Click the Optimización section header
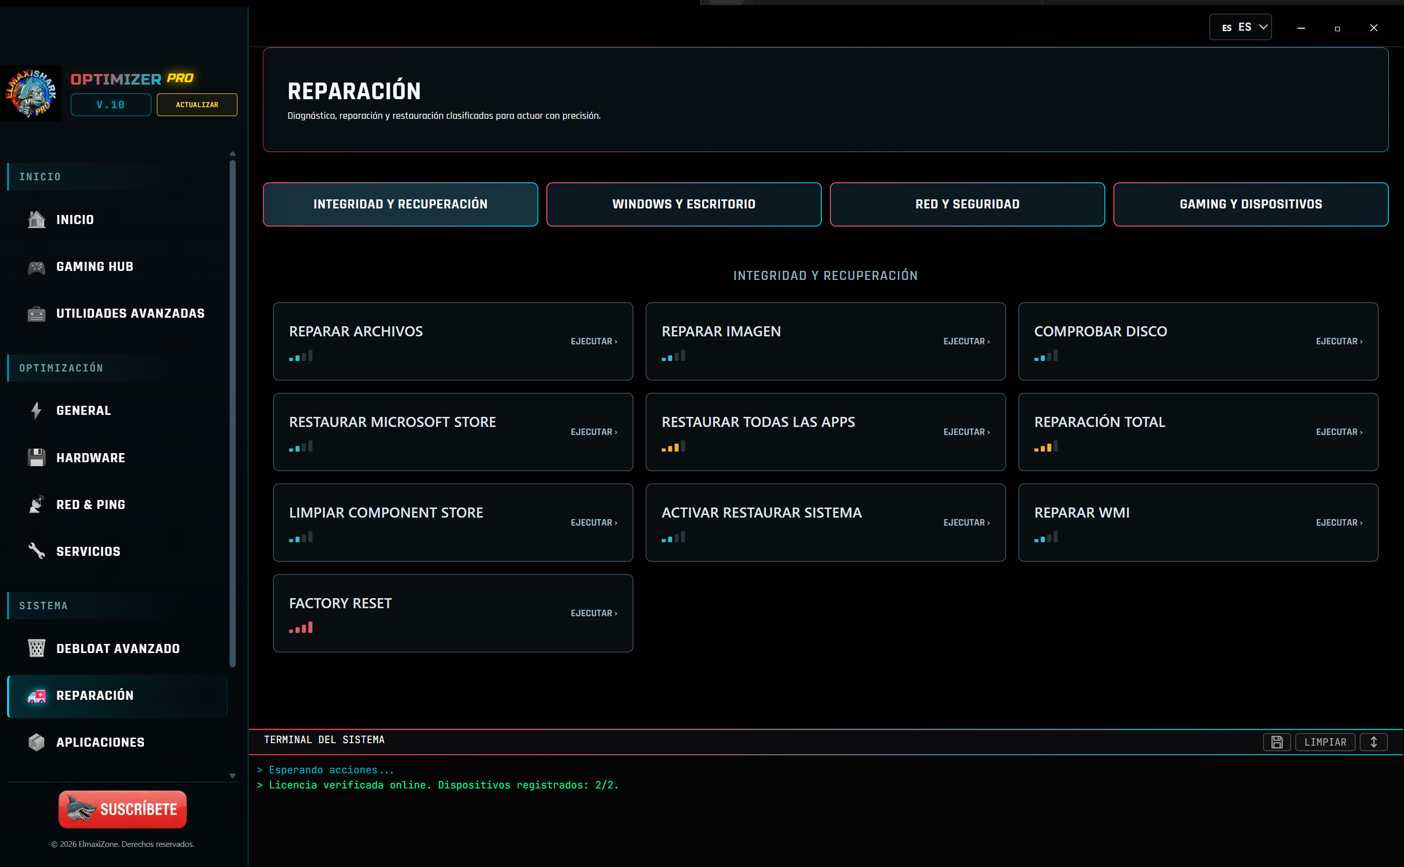The image size is (1404, 867). [61, 368]
